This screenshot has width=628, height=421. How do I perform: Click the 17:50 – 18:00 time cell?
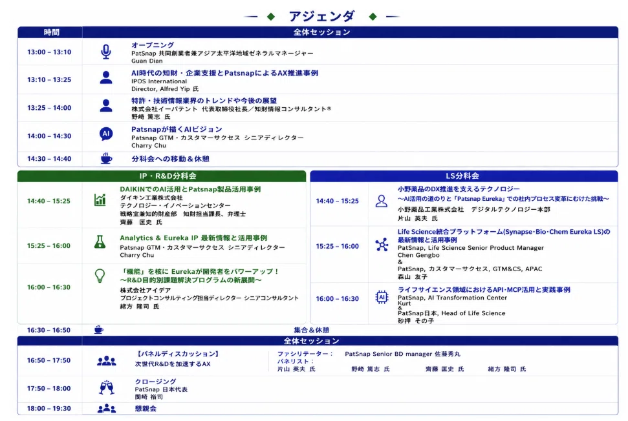(x=49, y=388)
